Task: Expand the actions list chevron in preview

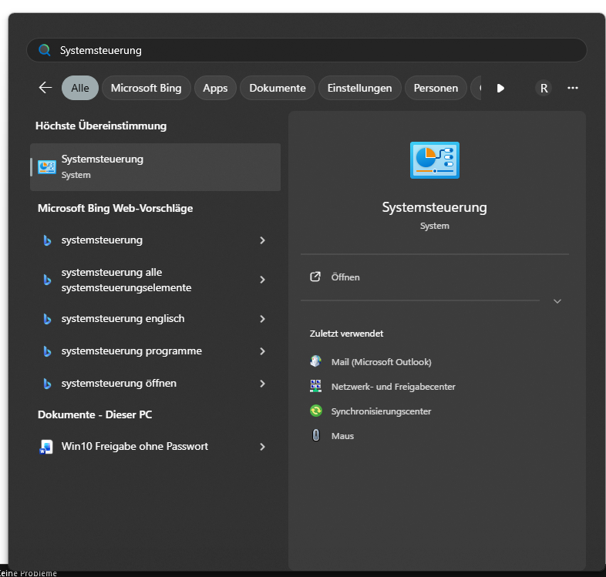Action: click(557, 301)
